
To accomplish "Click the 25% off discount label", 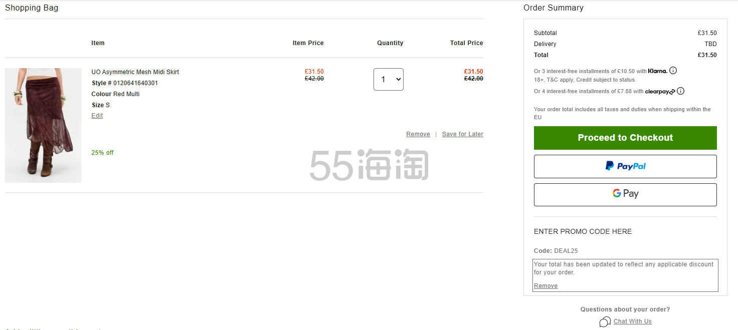I will 102,153.
